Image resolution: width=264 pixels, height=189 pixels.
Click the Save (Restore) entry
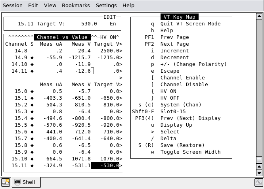tap(182, 145)
